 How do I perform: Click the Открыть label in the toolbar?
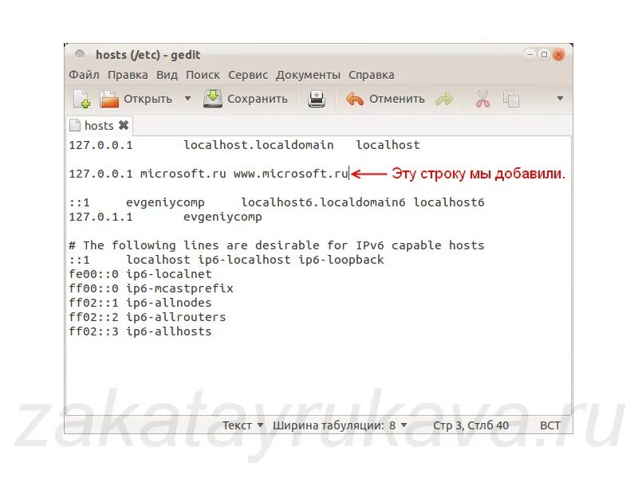pyautogui.click(x=148, y=99)
